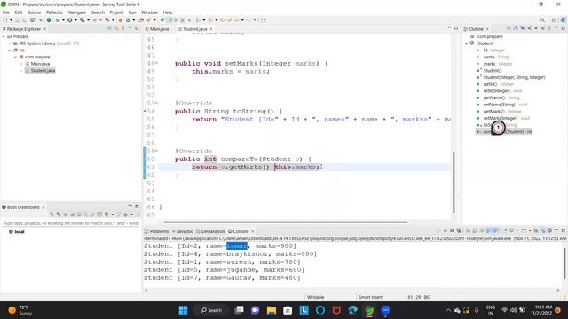Toggle Sort in Outline toolbar
The height and width of the screenshot is (319, 568).
pyautogui.click(x=516, y=28)
